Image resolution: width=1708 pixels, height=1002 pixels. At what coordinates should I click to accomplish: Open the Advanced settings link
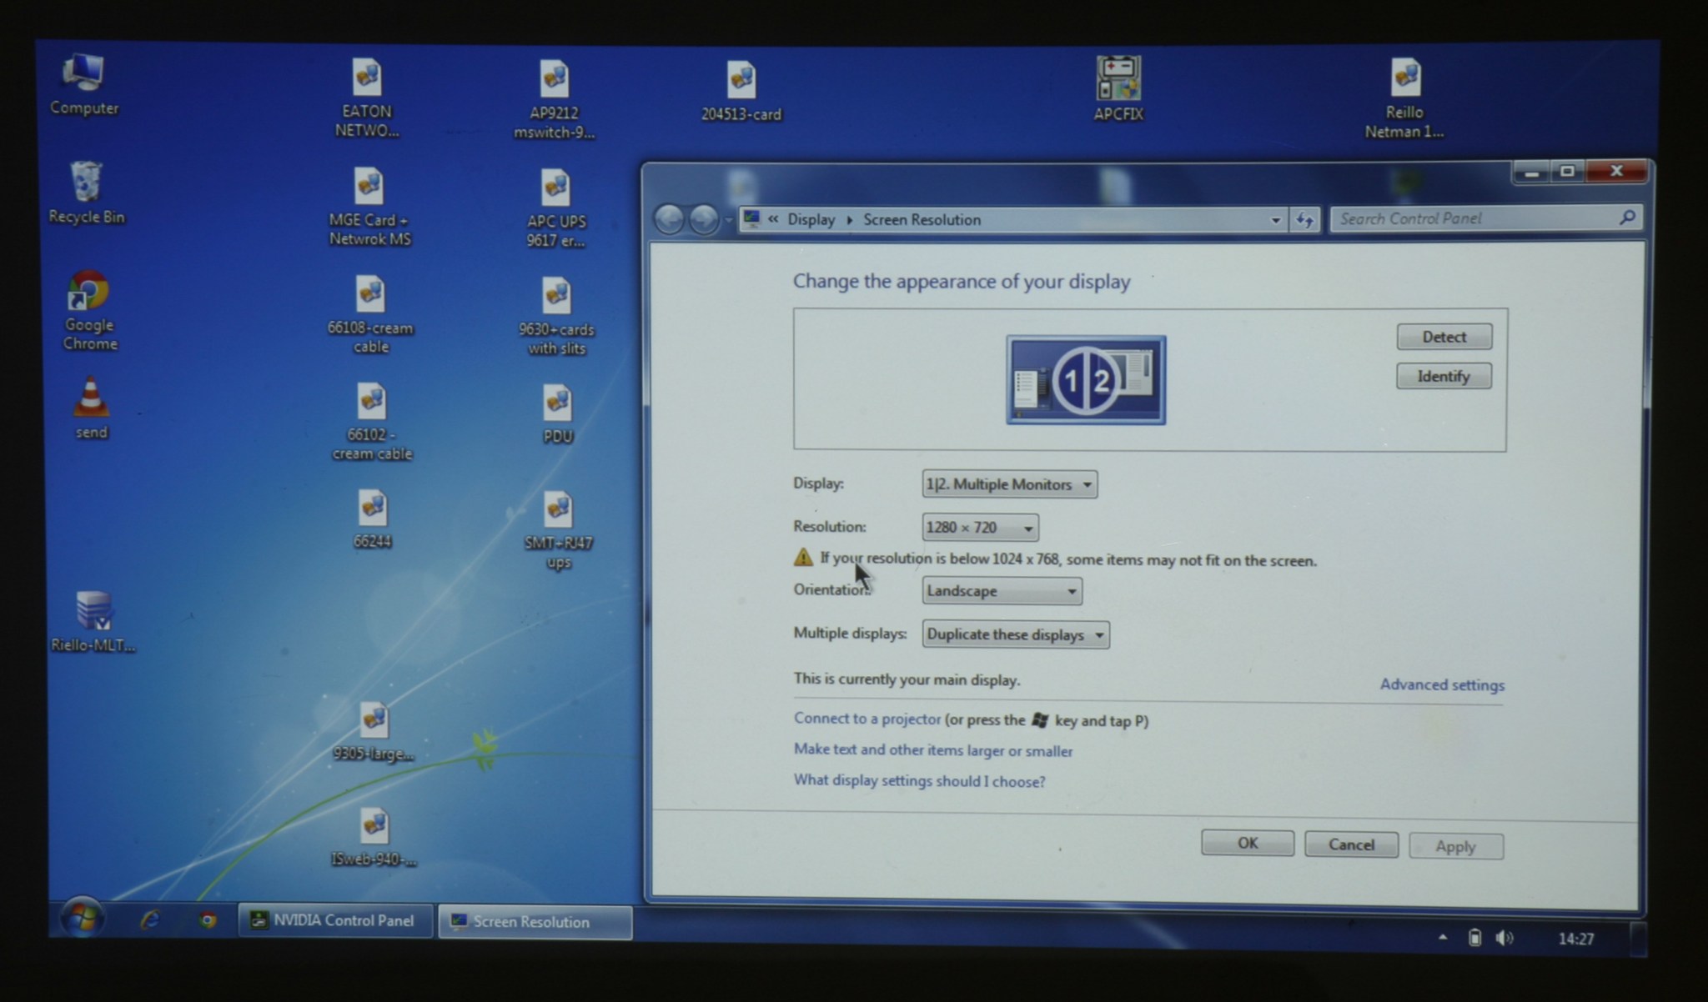click(1442, 684)
